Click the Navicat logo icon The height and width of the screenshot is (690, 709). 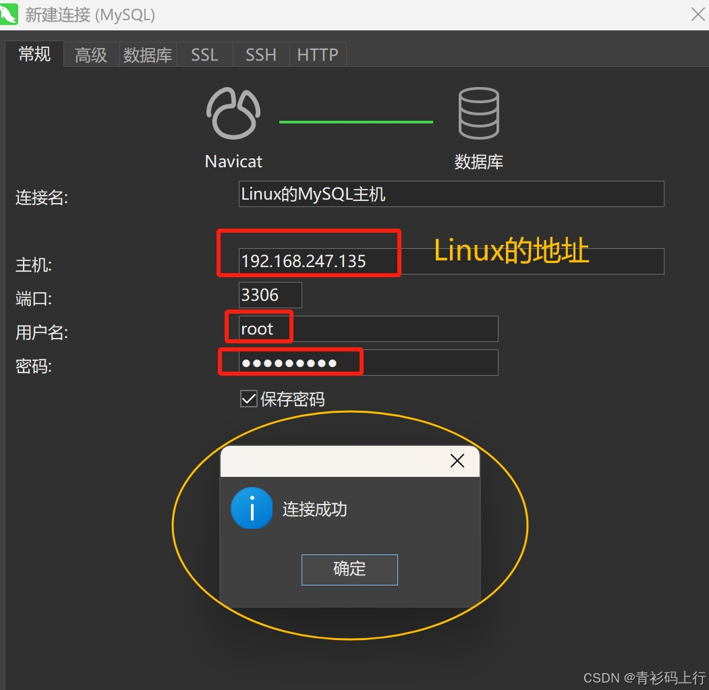(x=233, y=113)
